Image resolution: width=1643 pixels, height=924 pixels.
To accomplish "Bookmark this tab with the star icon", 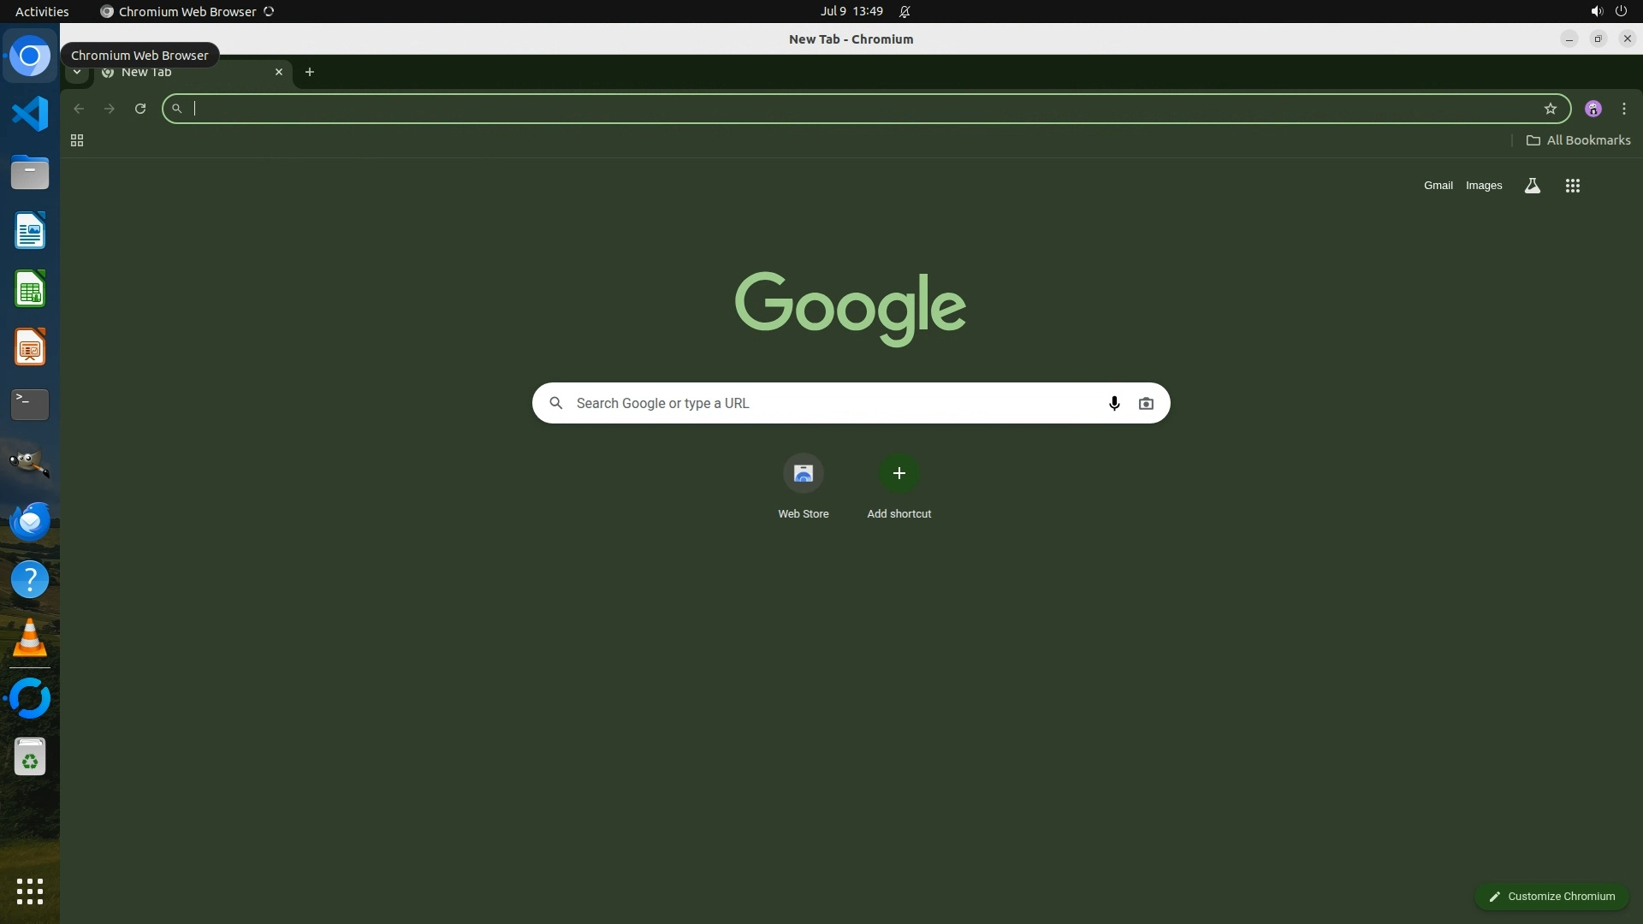I will point(1550,109).
